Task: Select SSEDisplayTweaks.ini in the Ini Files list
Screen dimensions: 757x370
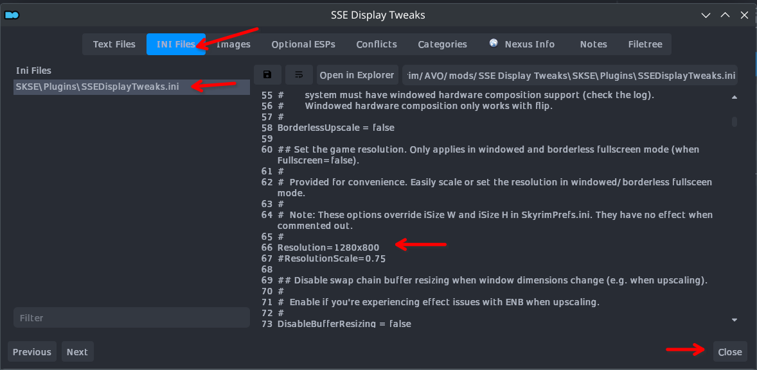Action: [x=98, y=87]
